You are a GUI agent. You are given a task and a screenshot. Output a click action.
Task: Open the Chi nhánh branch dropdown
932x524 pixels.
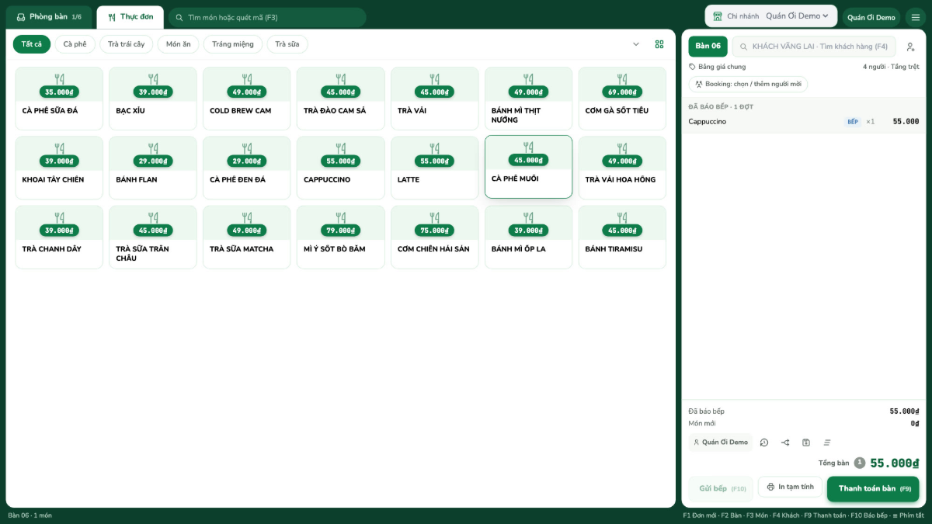(771, 16)
